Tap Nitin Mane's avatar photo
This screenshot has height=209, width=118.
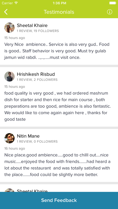tap(10, 138)
